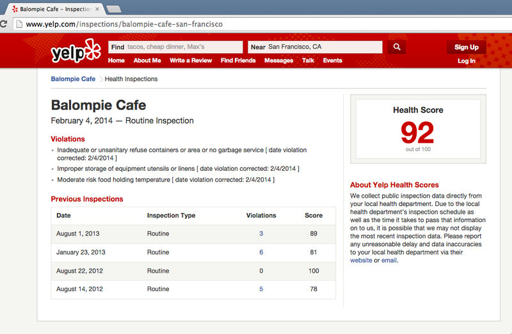
Task: Click the Balompie Cafe page heading
Action: click(x=99, y=105)
